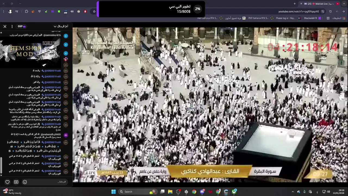Open the Please log in - Key bookmark
This screenshot has height=196, width=348.
pyautogui.click(x=288, y=18)
